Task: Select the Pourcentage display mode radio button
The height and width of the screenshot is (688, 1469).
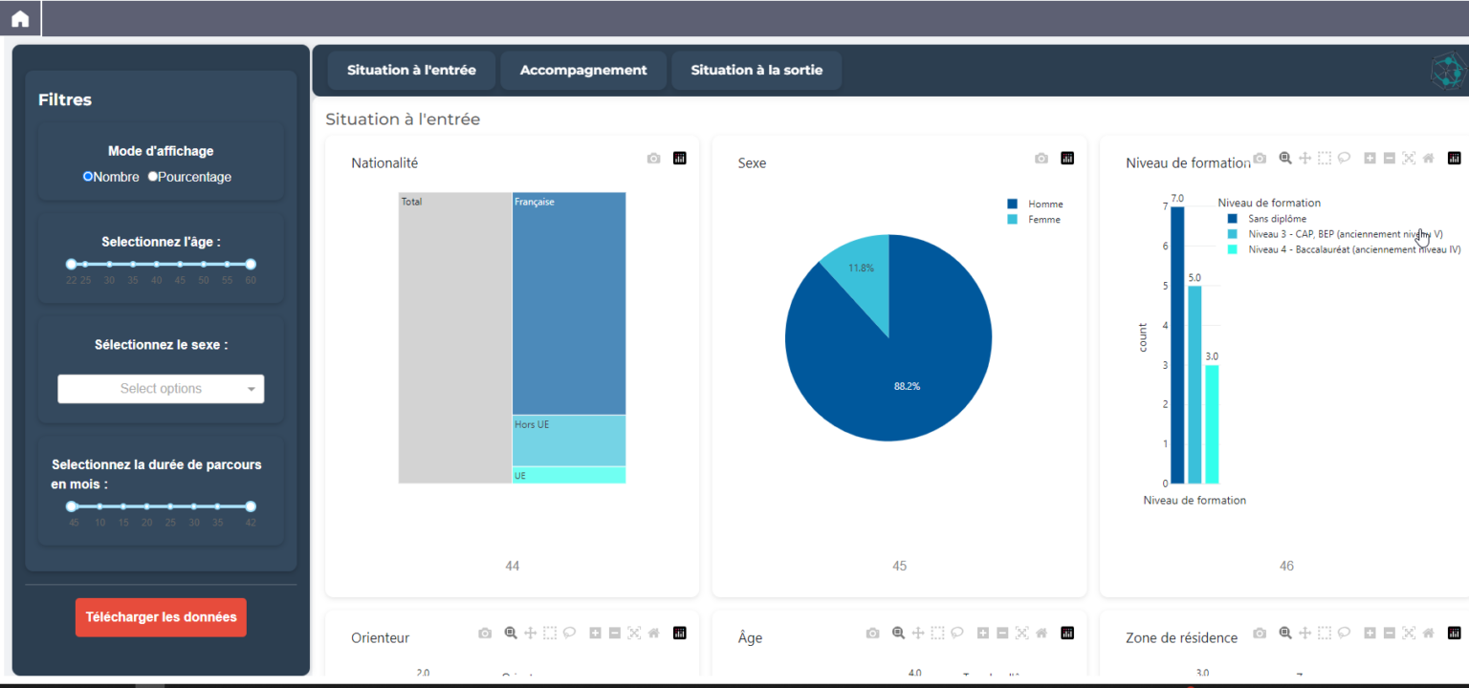Action: click(153, 177)
